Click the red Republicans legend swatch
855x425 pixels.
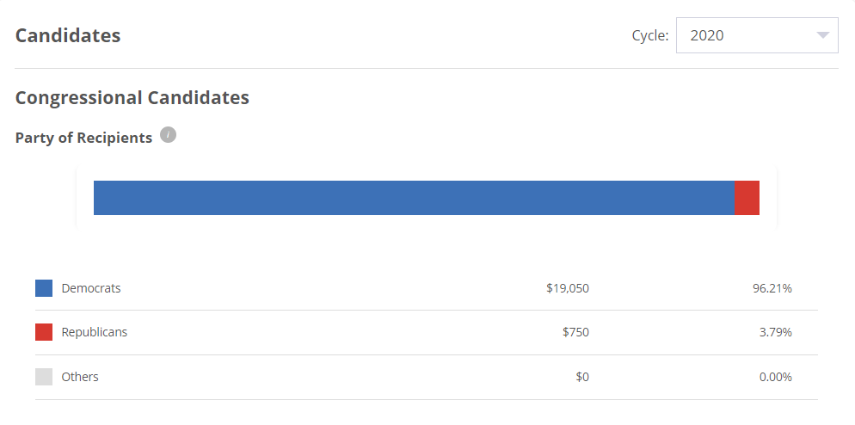click(44, 332)
